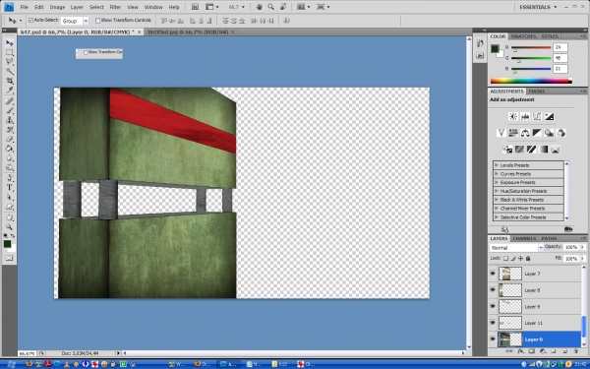This screenshot has width=590, height=369.
Task: Switch to the Channels tab
Action: click(524, 238)
